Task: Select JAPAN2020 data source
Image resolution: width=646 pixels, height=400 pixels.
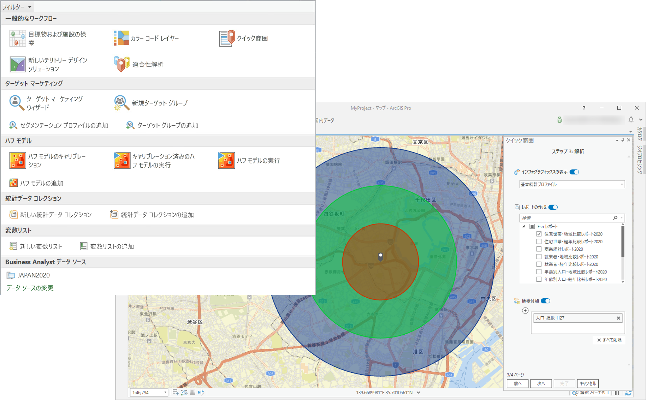Action: click(28, 275)
